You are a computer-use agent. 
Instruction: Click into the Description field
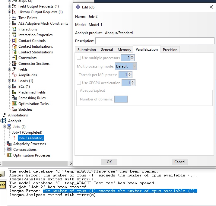(155, 41)
